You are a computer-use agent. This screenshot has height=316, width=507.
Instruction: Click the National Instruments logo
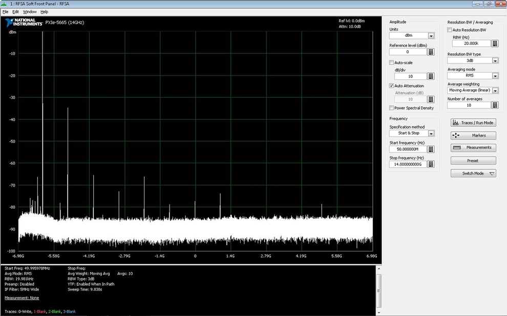tap(23, 23)
